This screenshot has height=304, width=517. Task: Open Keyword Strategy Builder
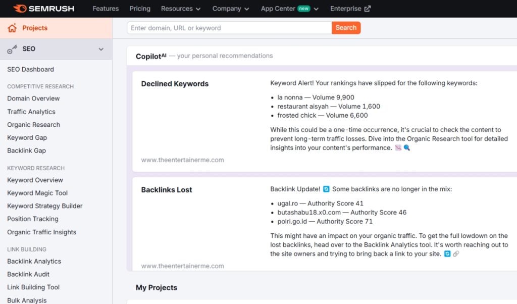tap(45, 206)
